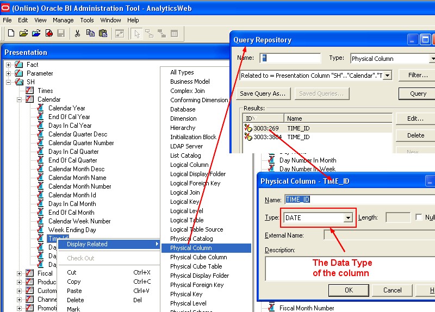Click the Calendar presentation table icon
Screen dimensions: 435x312
point(30,99)
